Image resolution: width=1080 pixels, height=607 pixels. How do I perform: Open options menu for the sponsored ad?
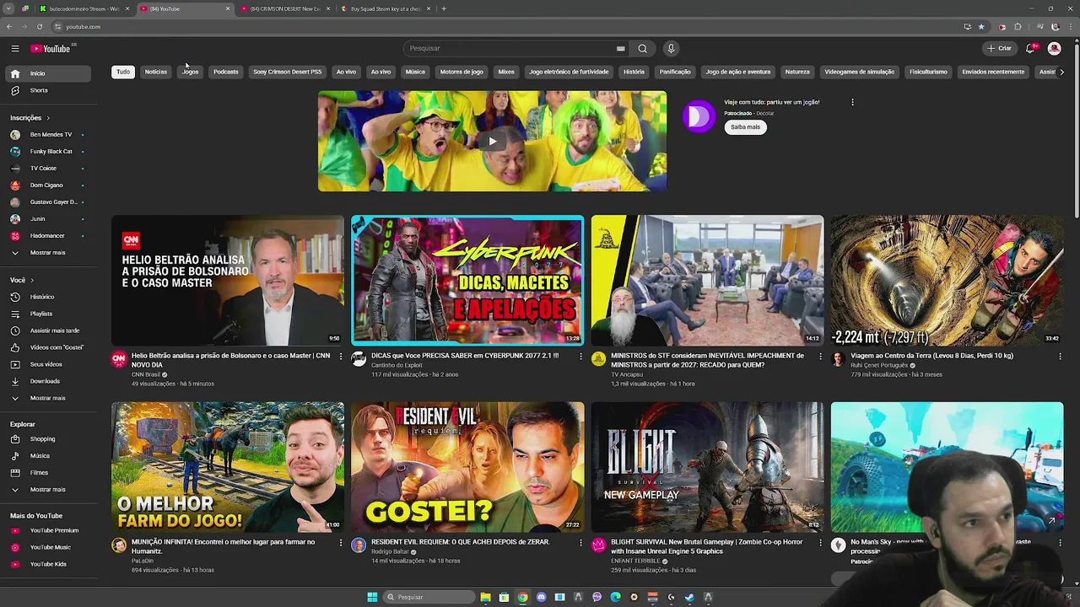pyautogui.click(x=852, y=102)
